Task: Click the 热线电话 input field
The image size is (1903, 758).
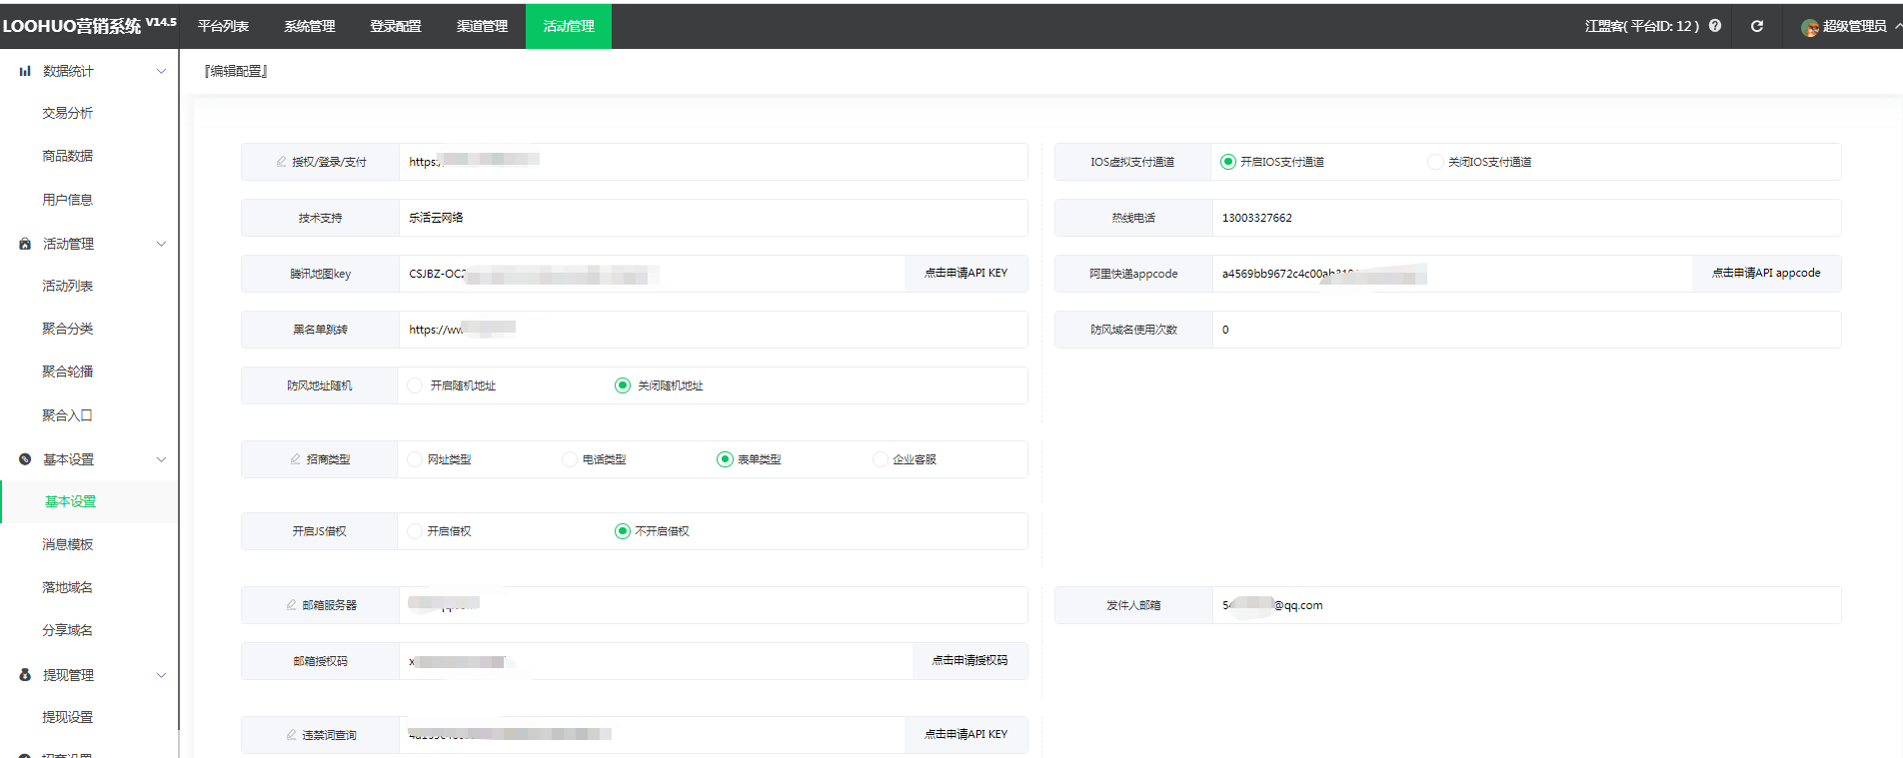Action: tap(1526, 218)
